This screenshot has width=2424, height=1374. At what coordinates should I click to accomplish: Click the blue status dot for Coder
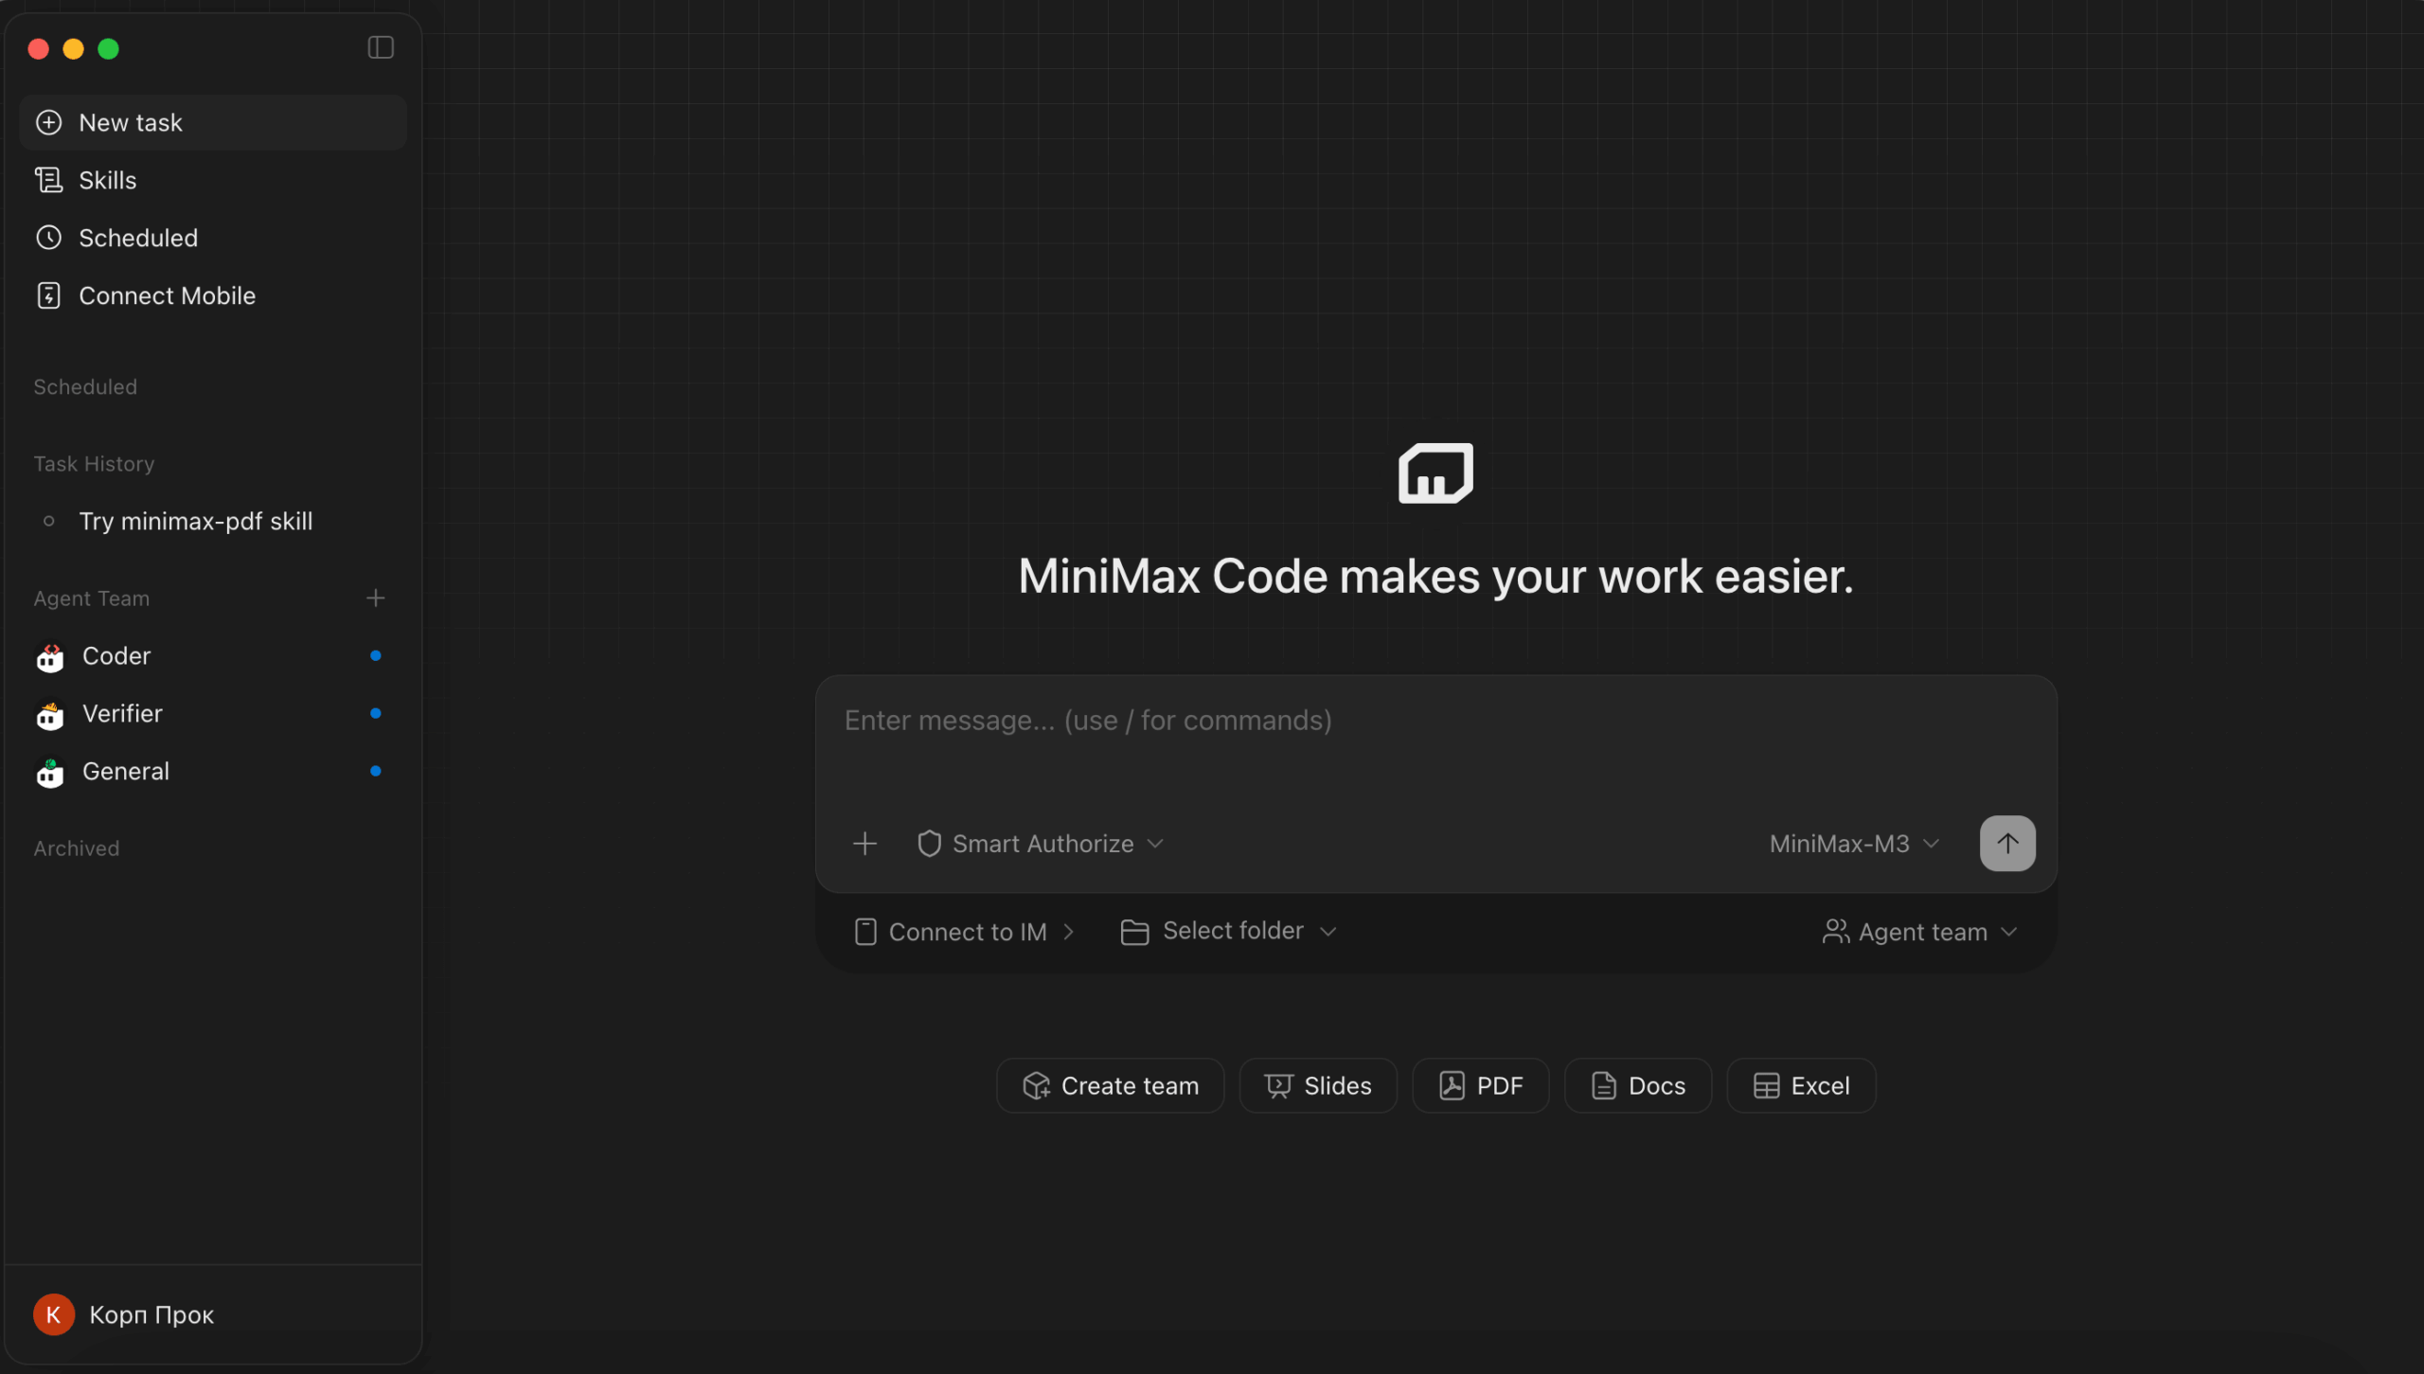tap(376, 655)
